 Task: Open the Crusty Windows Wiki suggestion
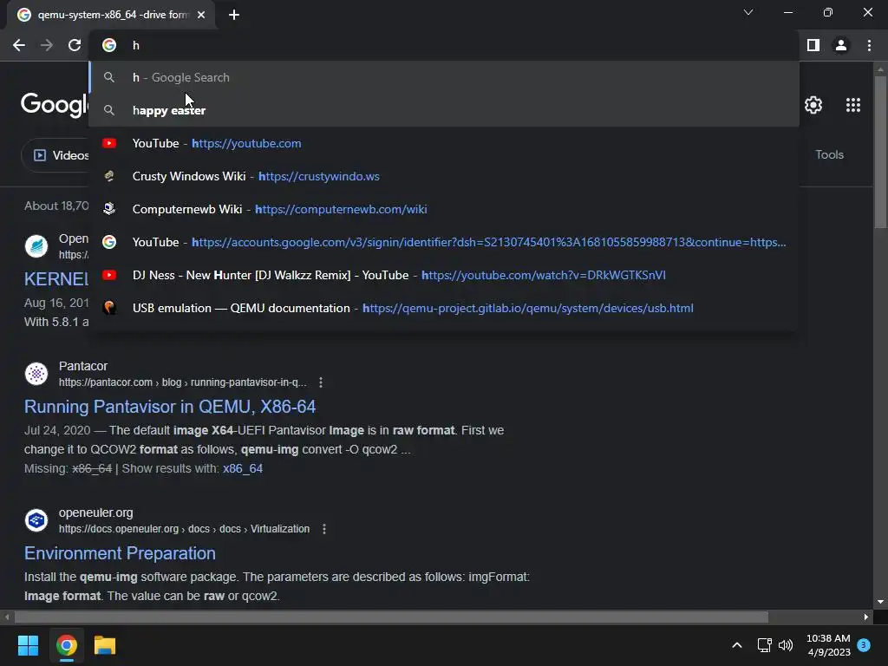[x=444, y=176]
